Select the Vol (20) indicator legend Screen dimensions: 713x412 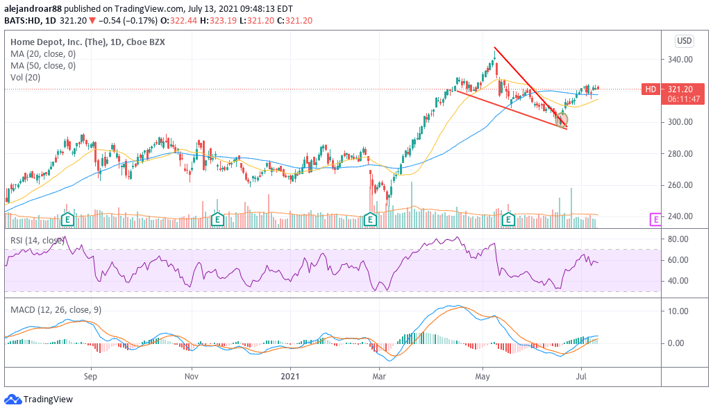(26, 77)
